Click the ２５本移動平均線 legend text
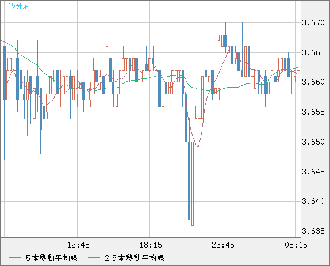This screenshot has width=330, height=266. pyautogui.click(x=135, y=258)
